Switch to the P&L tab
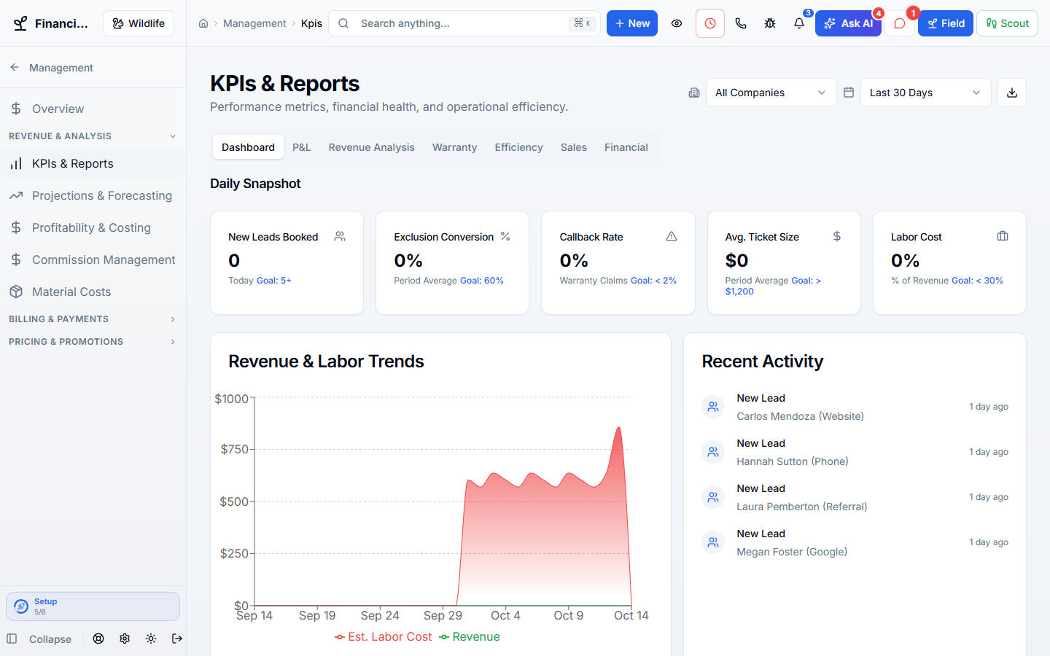Image resolution: width=1050 pixels, height=656 pixels. click(x=302, y=147)
